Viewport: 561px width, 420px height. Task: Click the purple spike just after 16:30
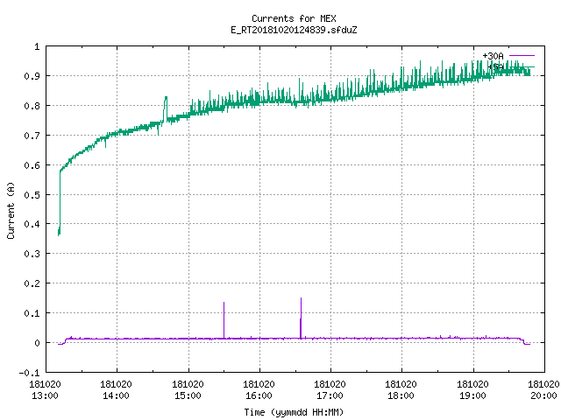(x=301, y=318)
